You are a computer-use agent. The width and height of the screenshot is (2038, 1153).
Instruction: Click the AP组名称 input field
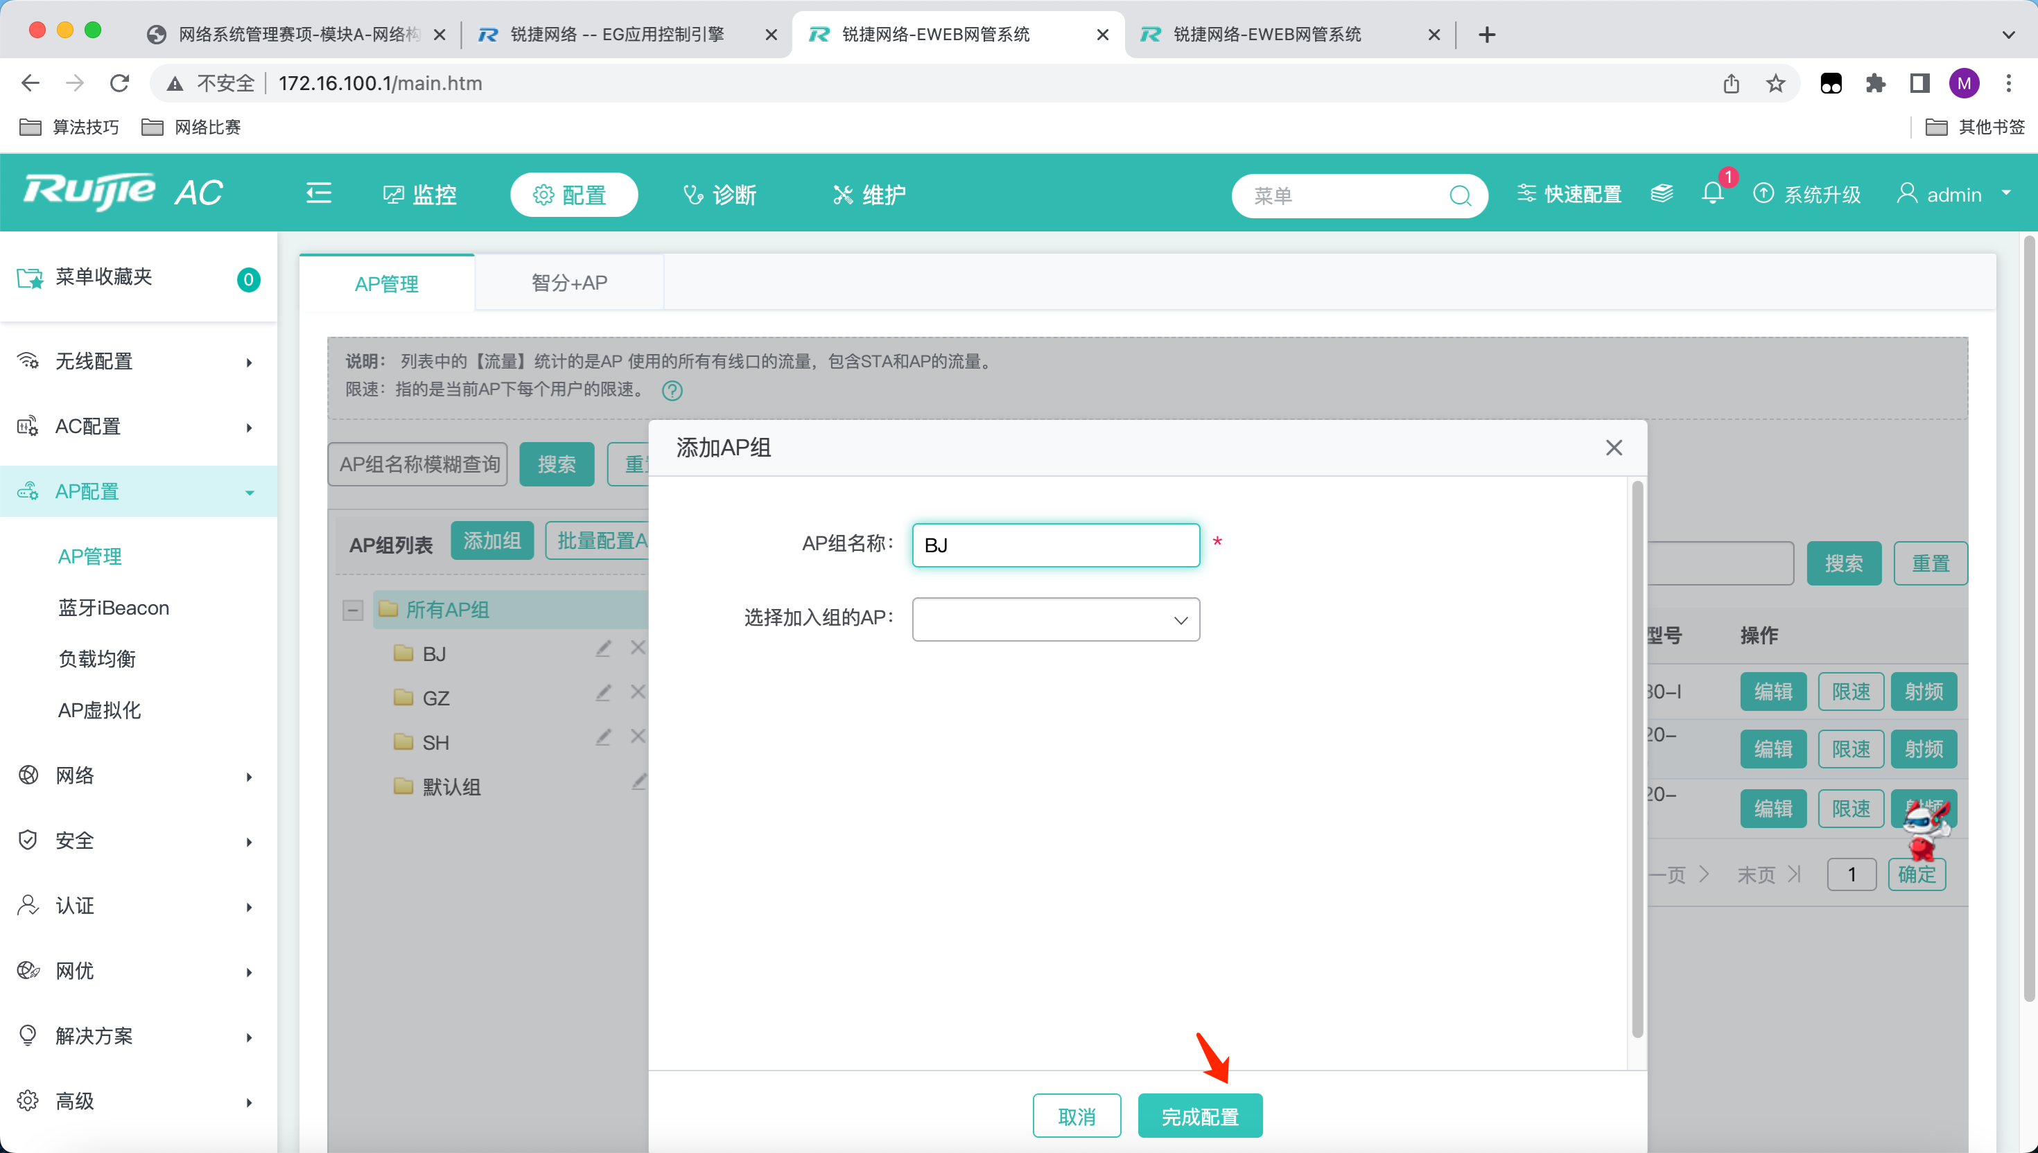coord(1056,545)
